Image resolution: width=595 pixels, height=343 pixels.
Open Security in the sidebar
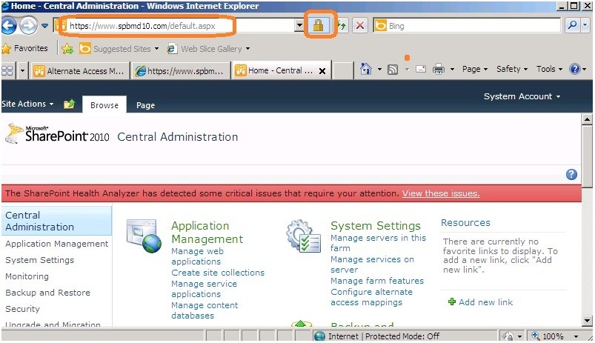(22, 309)
